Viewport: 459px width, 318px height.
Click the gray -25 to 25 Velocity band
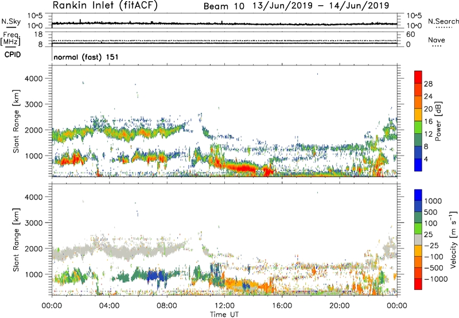418,240
